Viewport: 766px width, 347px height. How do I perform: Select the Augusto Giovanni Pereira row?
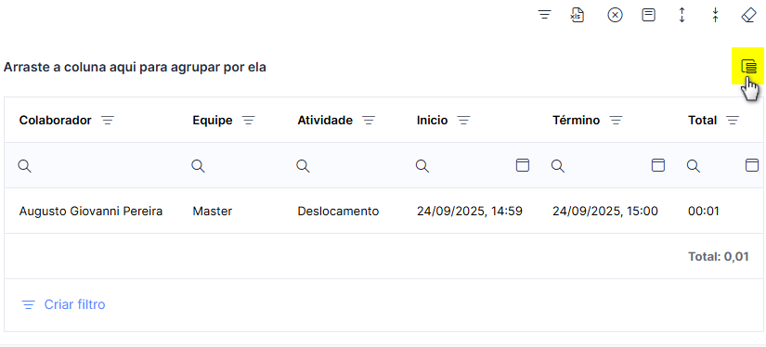click(x=383, y=211)
